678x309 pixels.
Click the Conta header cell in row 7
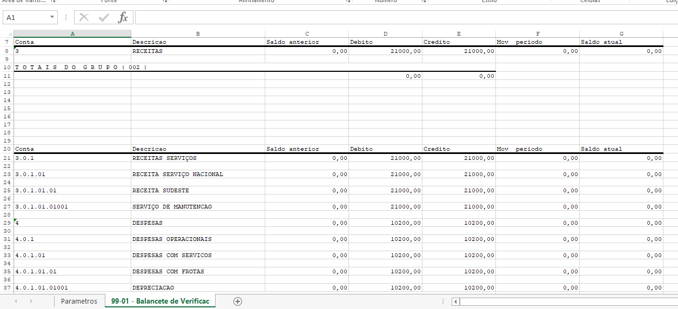pos(72,42)
